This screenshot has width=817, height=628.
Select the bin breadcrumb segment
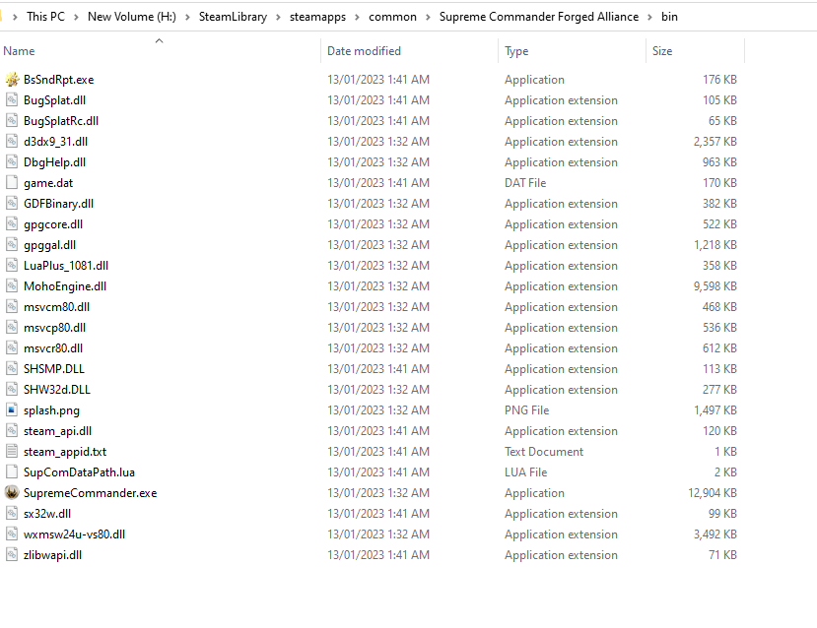point(669,17)
